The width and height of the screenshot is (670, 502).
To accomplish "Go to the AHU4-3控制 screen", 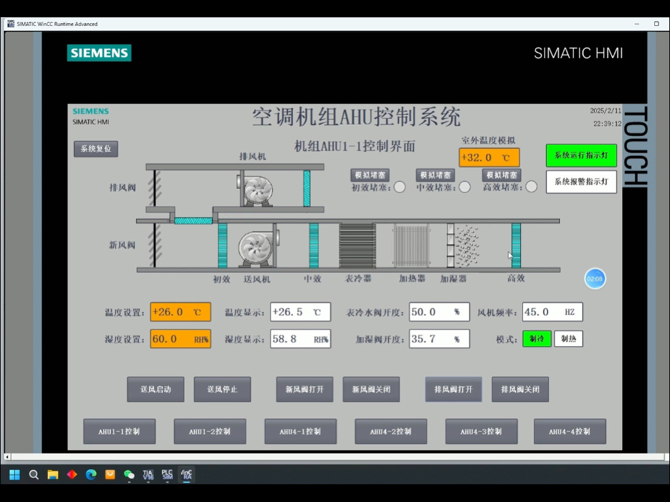I will tap(481, 432).
